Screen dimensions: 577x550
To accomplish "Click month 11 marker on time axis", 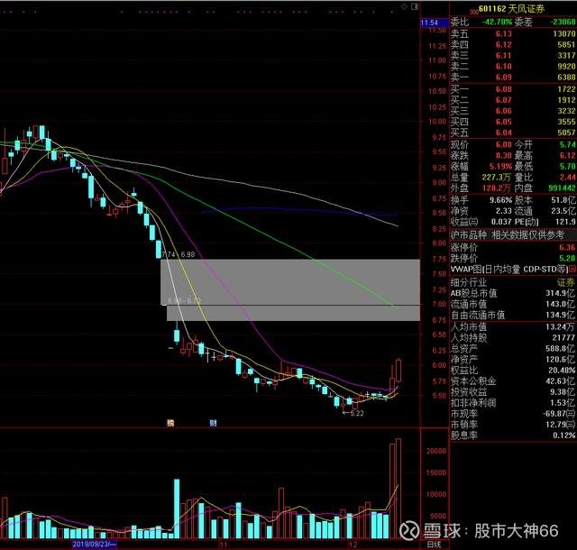I will point(224,545).
